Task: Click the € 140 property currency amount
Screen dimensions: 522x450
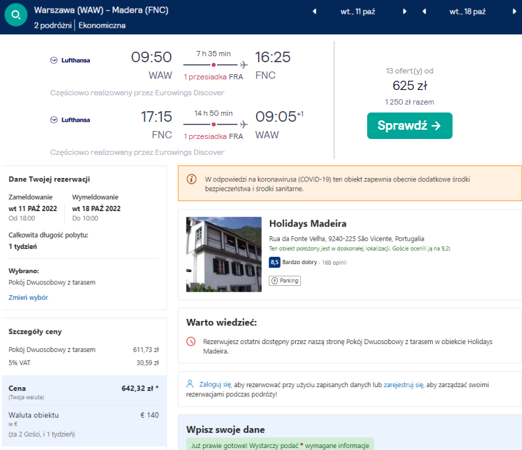Action: click(x=150, y=415)
